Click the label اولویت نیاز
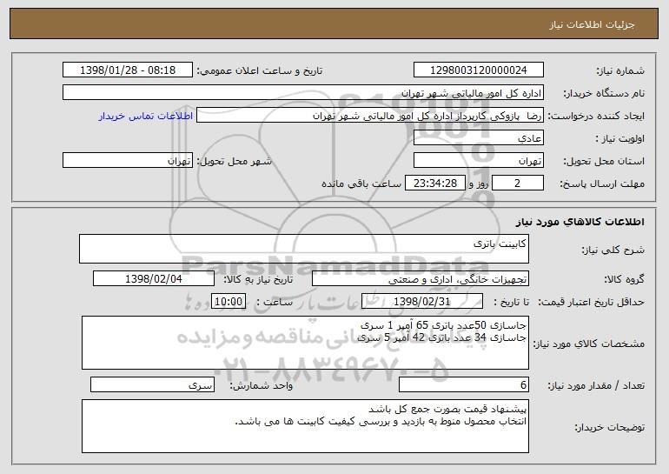669x474 pixels. tap(620, 139)
